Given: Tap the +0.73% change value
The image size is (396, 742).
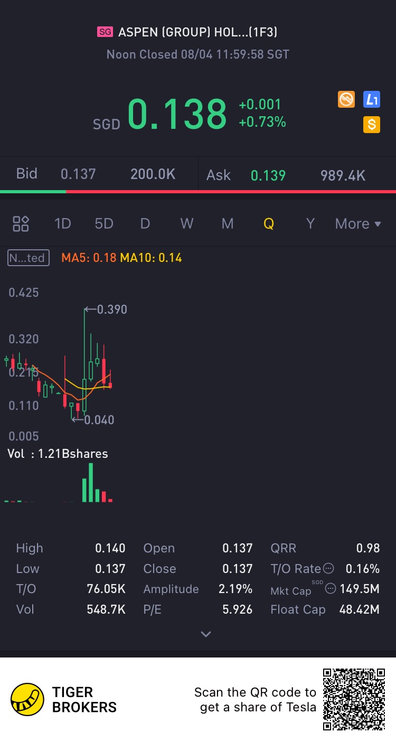Looking at the screenshot, I should pyautogui.click(x=262, y=122).
